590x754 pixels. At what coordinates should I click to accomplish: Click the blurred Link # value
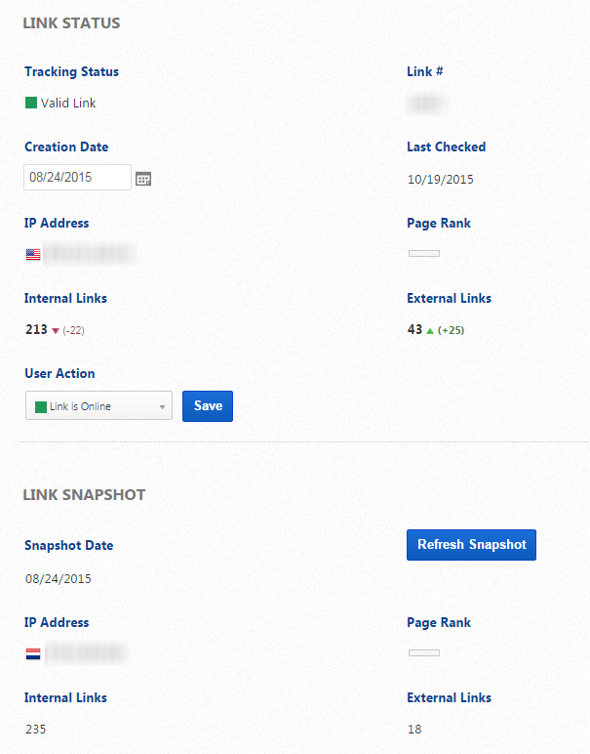pyautogui.click(x=426, y=103)
